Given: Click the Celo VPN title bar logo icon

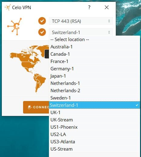Looking at the screenshot, I should [x=8, y=7].
